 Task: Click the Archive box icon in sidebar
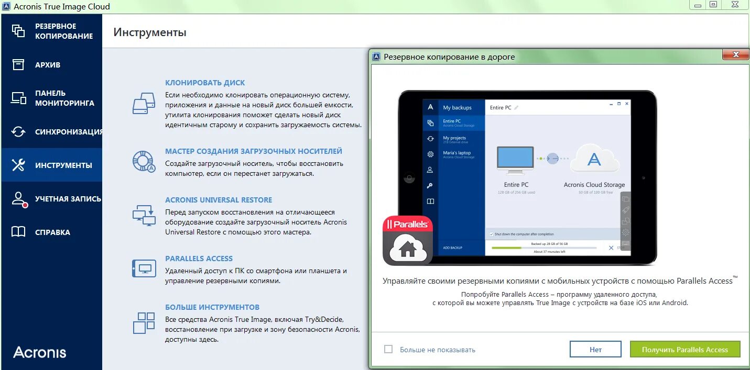click(x=18, y=64)
